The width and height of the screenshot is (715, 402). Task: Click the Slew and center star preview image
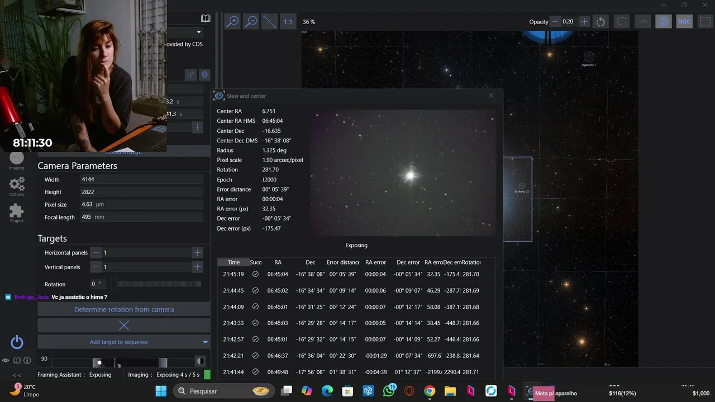pyautogui.click(x=403, y=173)
